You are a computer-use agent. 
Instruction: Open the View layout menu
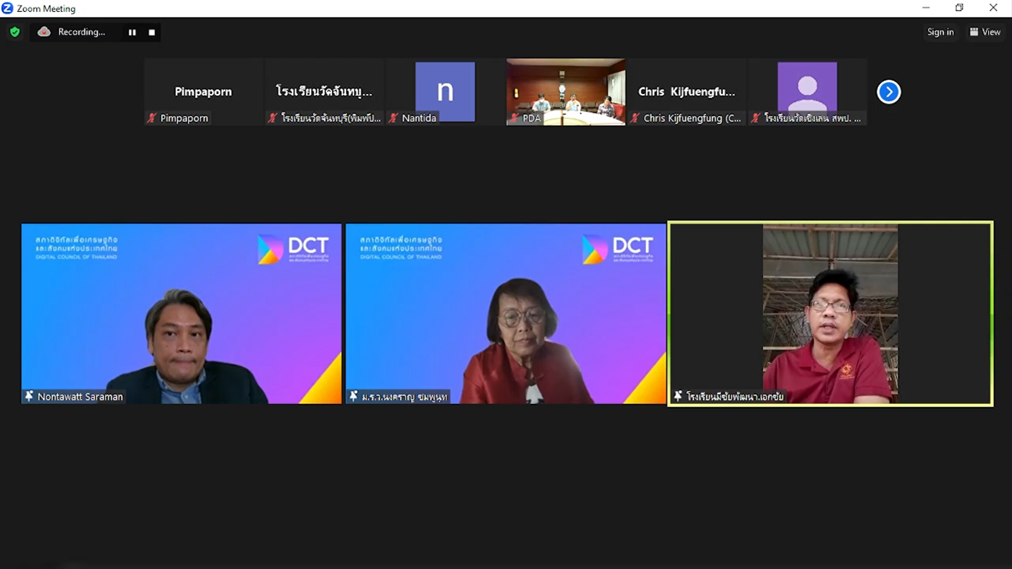point(985,32)
